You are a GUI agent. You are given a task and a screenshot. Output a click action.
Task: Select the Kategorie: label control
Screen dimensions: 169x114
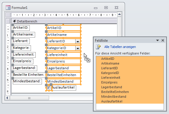pos(22,48)
